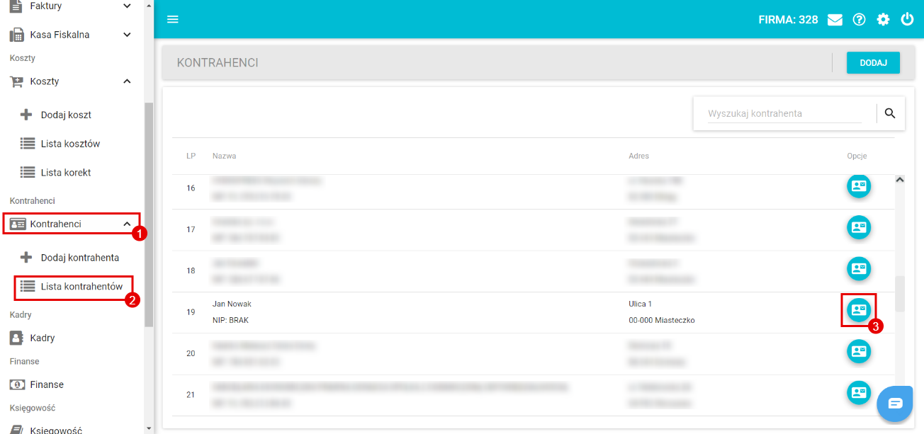Open the messages envelope icon
This screenshot has height=434, width=924.
point(835,20)
